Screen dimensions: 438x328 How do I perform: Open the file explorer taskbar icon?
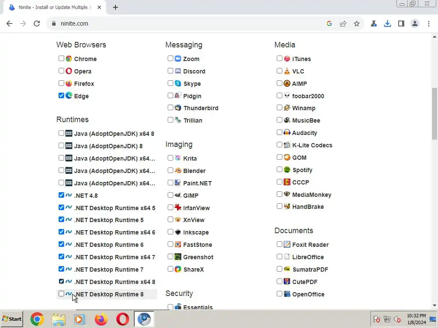click(x=58, y=319)
